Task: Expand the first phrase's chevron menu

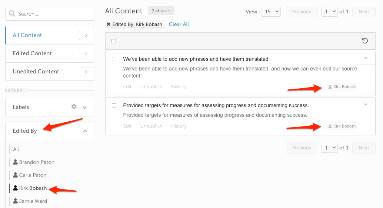Action: pos(366,58)
